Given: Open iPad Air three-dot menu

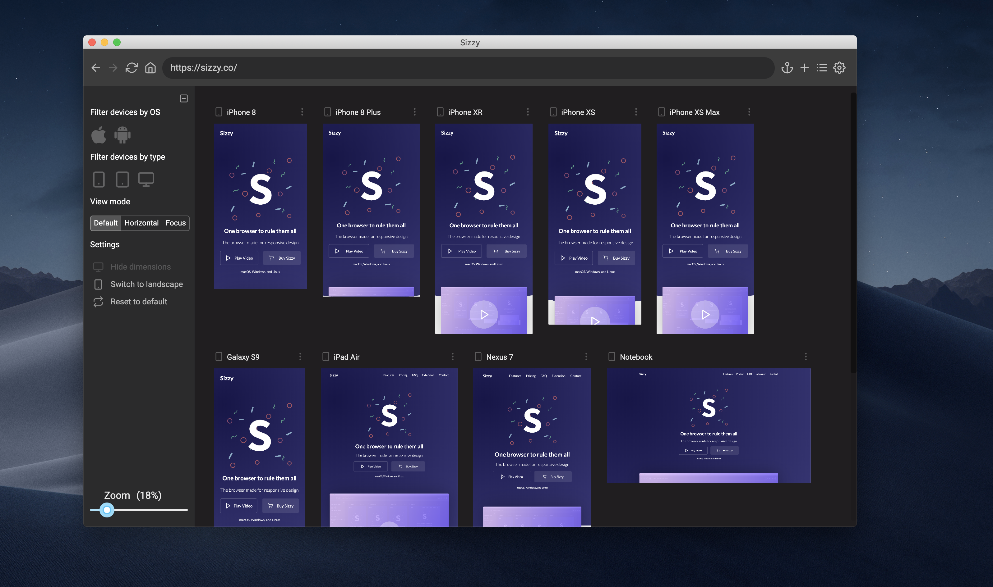Looking at the screenshot, I should point(453,357).
